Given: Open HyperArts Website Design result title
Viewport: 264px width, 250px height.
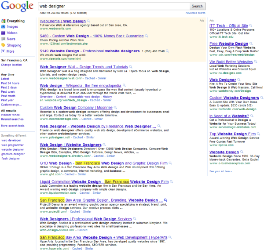Looking at the screenshot, I should tap(103, 237).
